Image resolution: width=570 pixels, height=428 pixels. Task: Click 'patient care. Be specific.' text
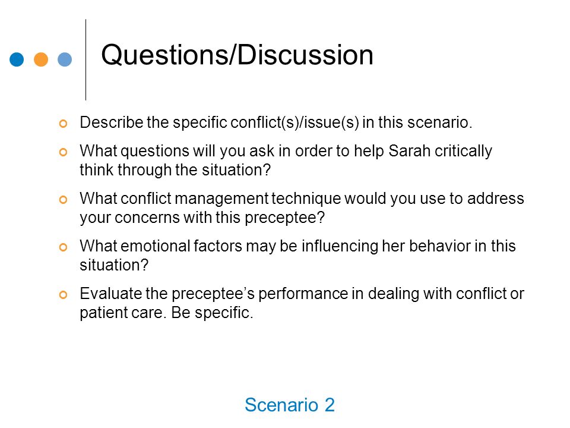(x=166, y=313)
